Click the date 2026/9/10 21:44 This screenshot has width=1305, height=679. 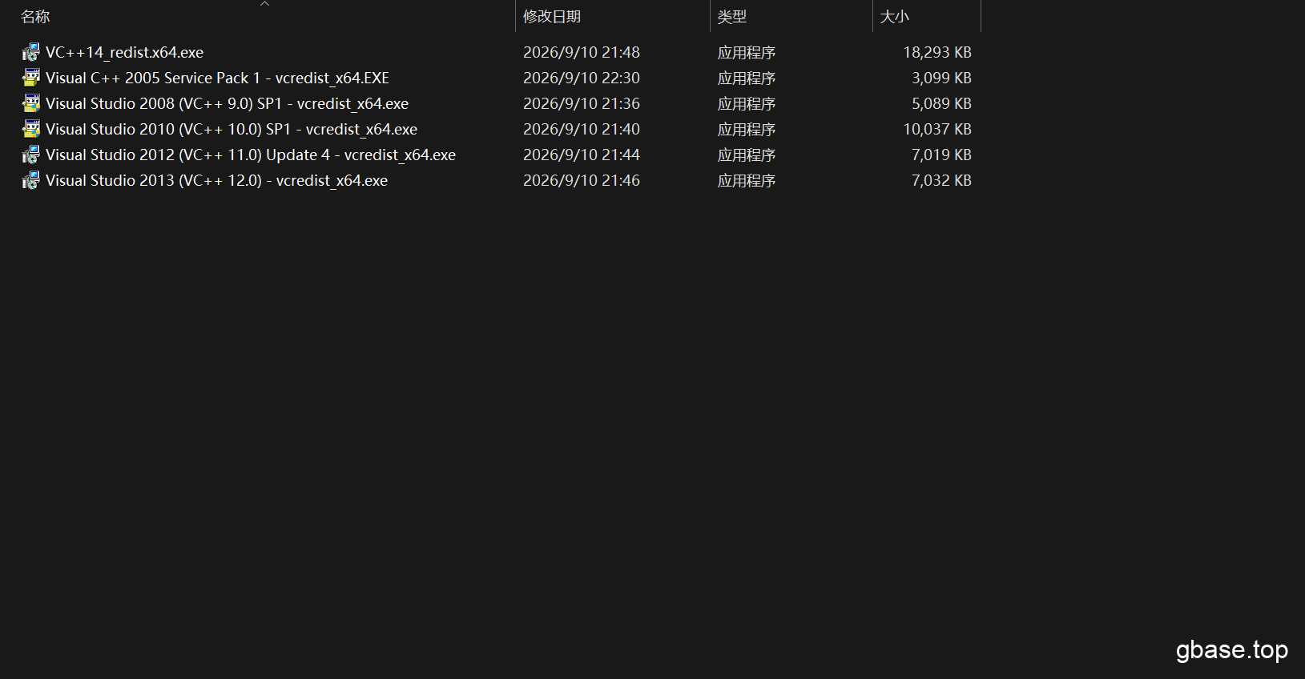582,155
